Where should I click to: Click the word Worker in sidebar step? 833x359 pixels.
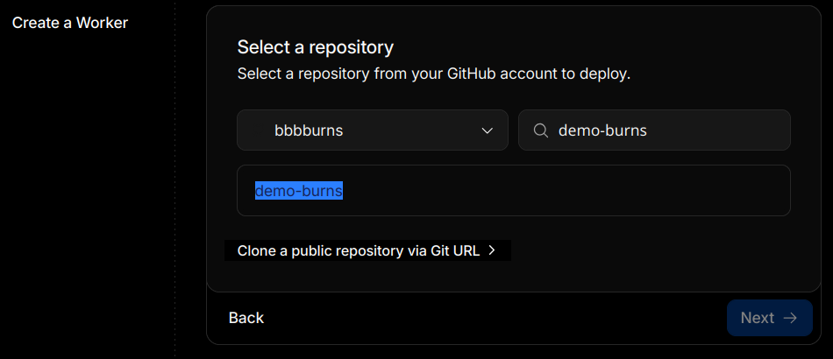point(102,23)
